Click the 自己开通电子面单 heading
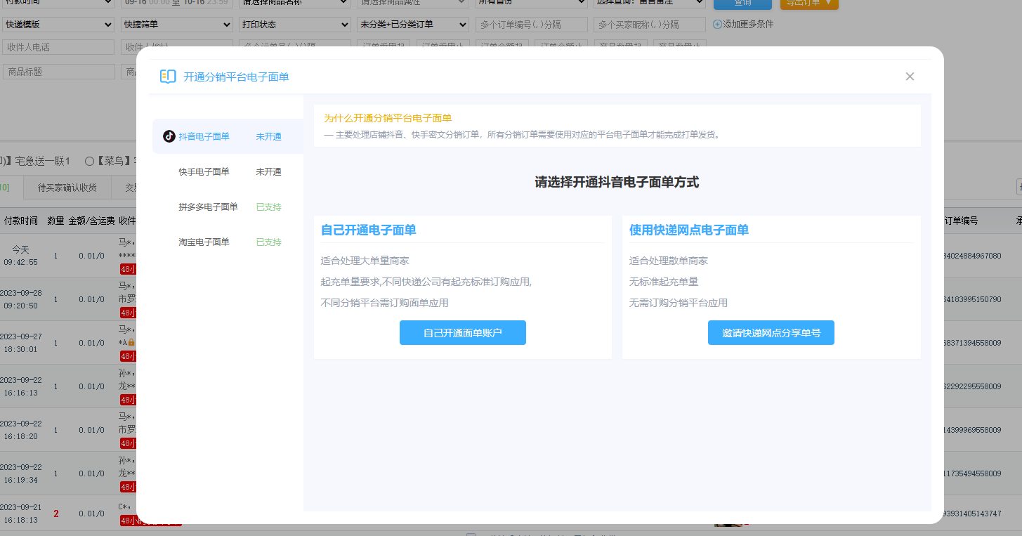The height and width of the screenshot is (536, 1022). click(x=369, y=230)
